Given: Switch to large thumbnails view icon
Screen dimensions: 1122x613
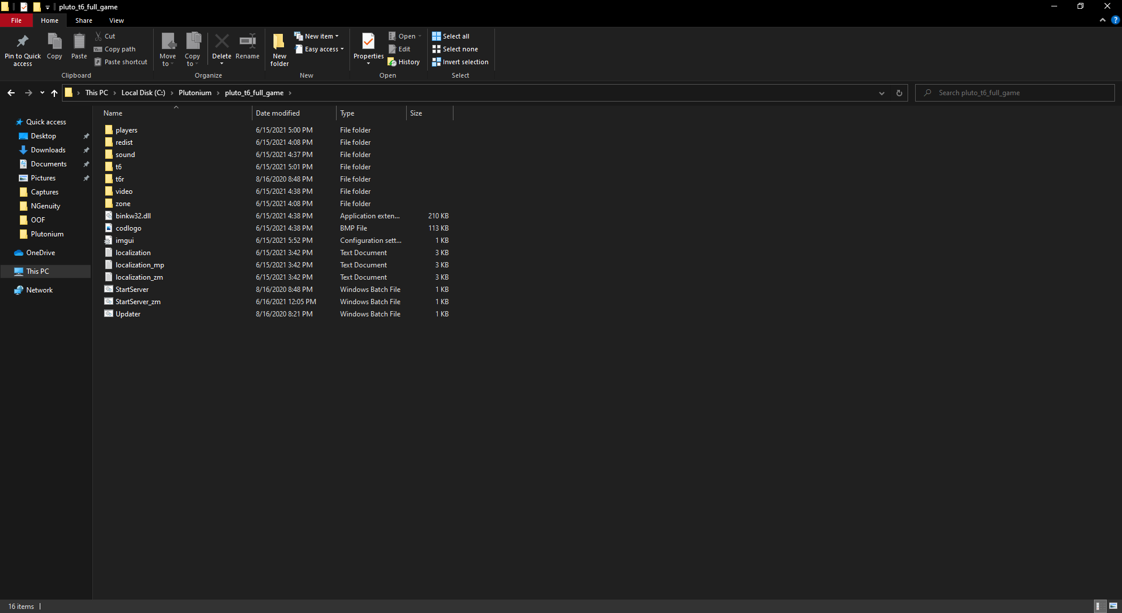Looking at the screenshot, I should (1113, 606).
